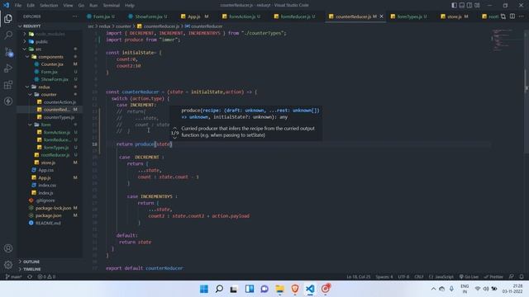Collapse the src folder
This screenshot has width=529, height=297.
[50, 49]
